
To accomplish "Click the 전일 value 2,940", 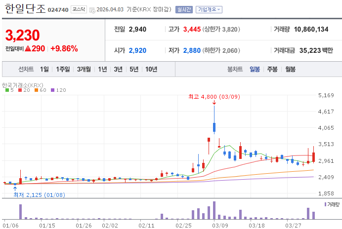I will (137, 29).
